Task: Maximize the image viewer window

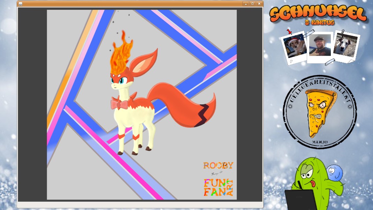Action: [253, 3]
